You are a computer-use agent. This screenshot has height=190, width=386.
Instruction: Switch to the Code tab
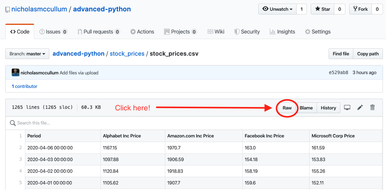click(20, 32)
